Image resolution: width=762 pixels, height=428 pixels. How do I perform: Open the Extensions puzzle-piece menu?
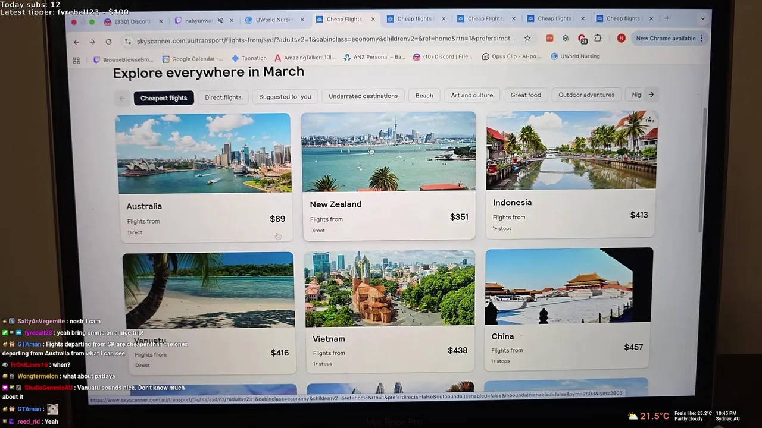598,38
